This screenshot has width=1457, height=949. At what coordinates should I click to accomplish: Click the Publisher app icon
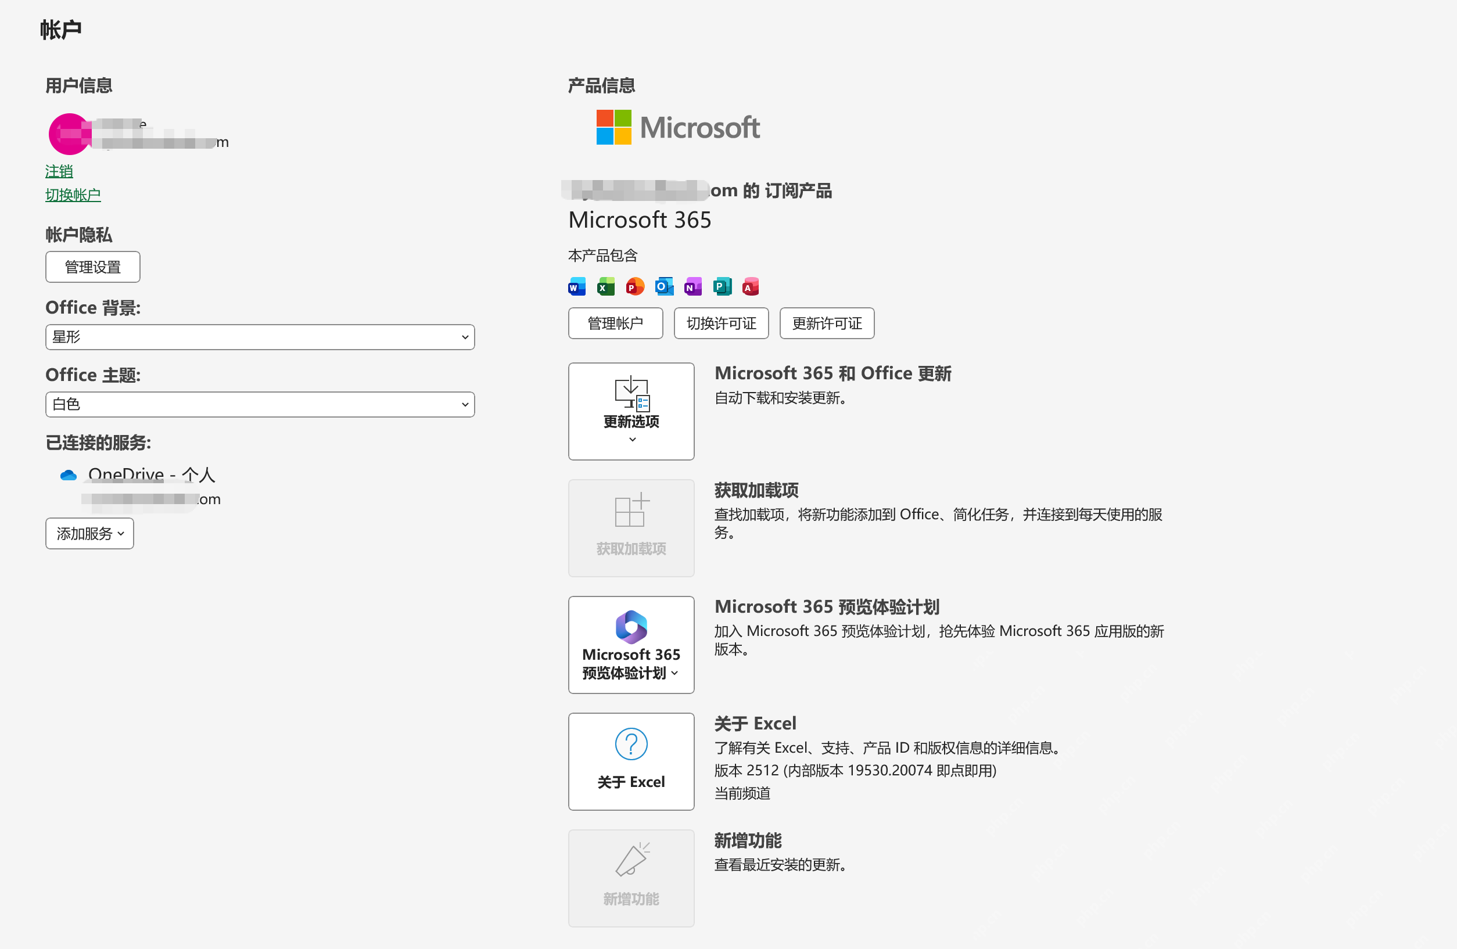click(x=722, y=286)
